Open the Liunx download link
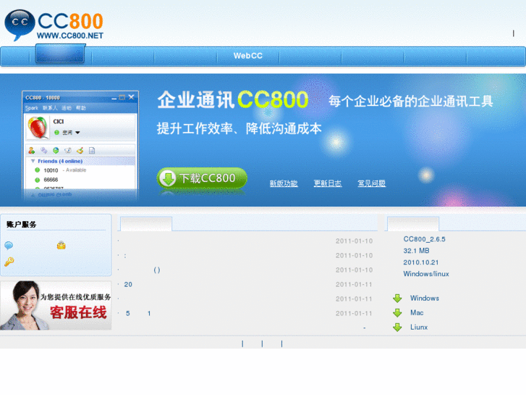 click(x=419, y=327)
